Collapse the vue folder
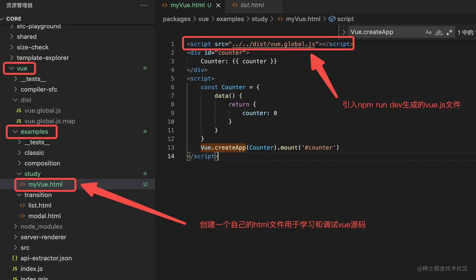 (x=22, y=68)
